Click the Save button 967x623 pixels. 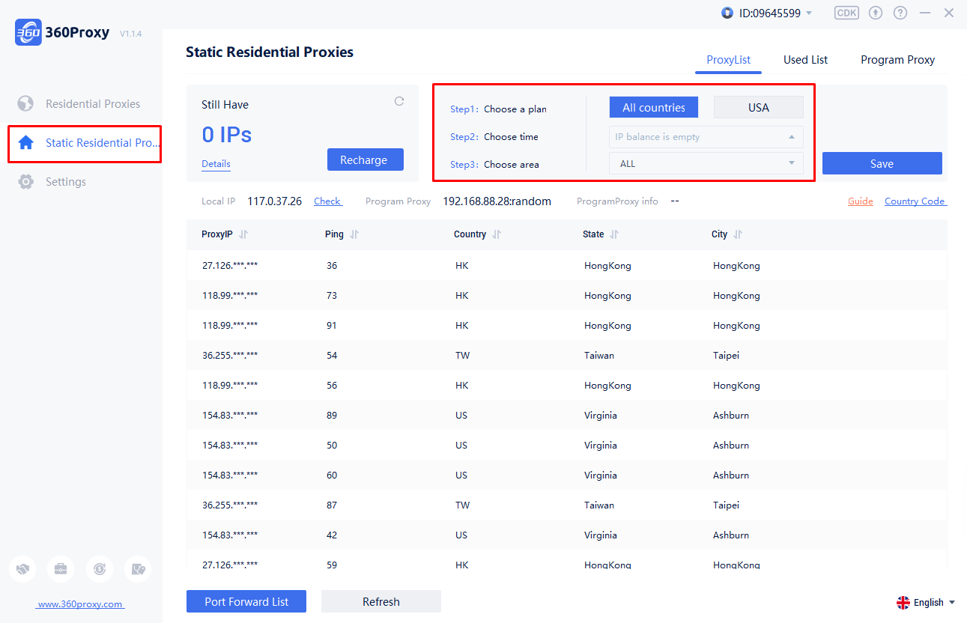(x=882, y=163)
